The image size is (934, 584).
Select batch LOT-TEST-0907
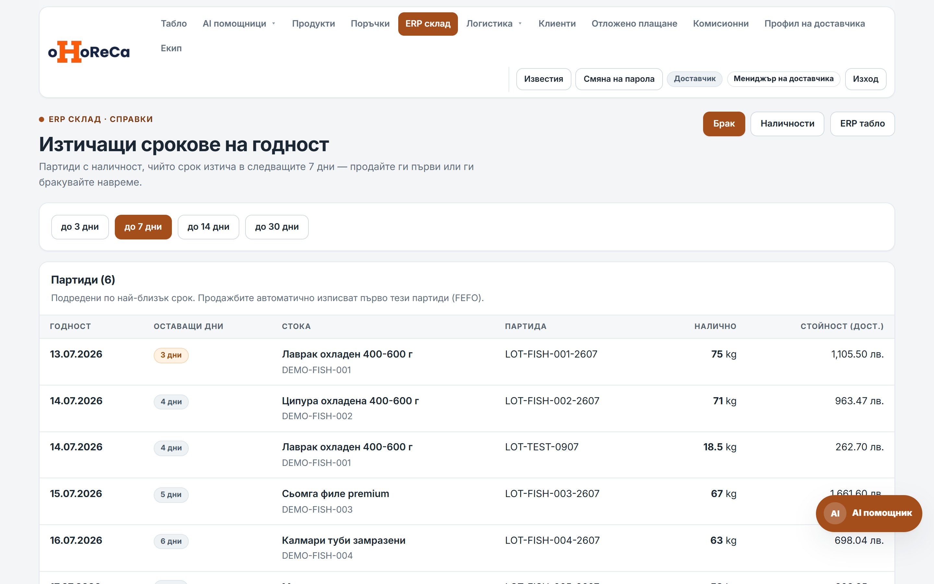(x=542, y=446)
